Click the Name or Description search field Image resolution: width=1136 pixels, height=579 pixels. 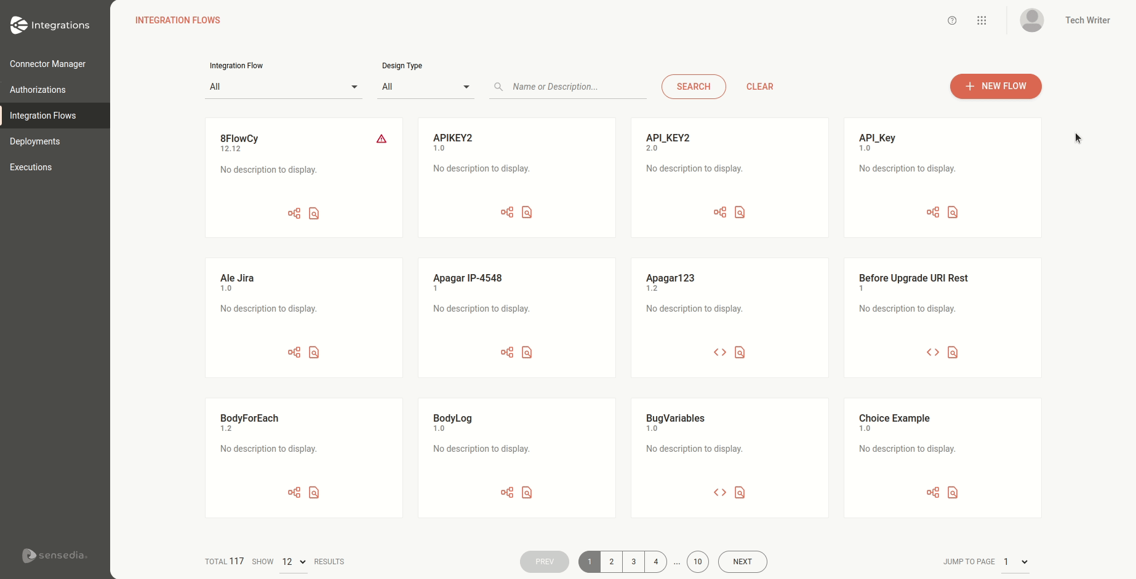coord(566,87)
